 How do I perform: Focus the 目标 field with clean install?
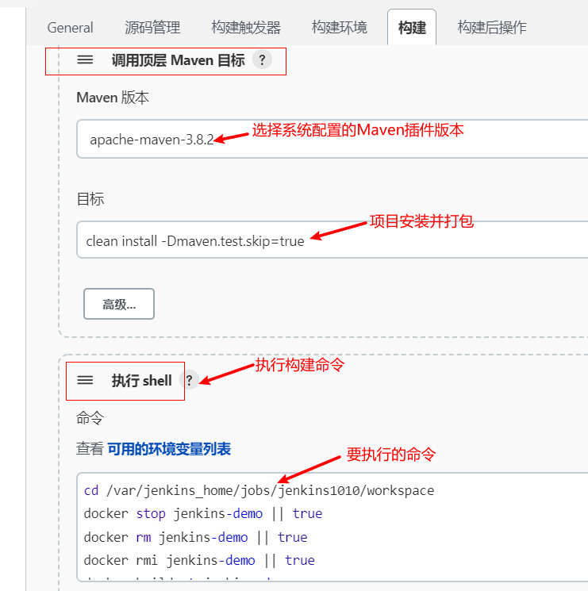click(332, 240)
